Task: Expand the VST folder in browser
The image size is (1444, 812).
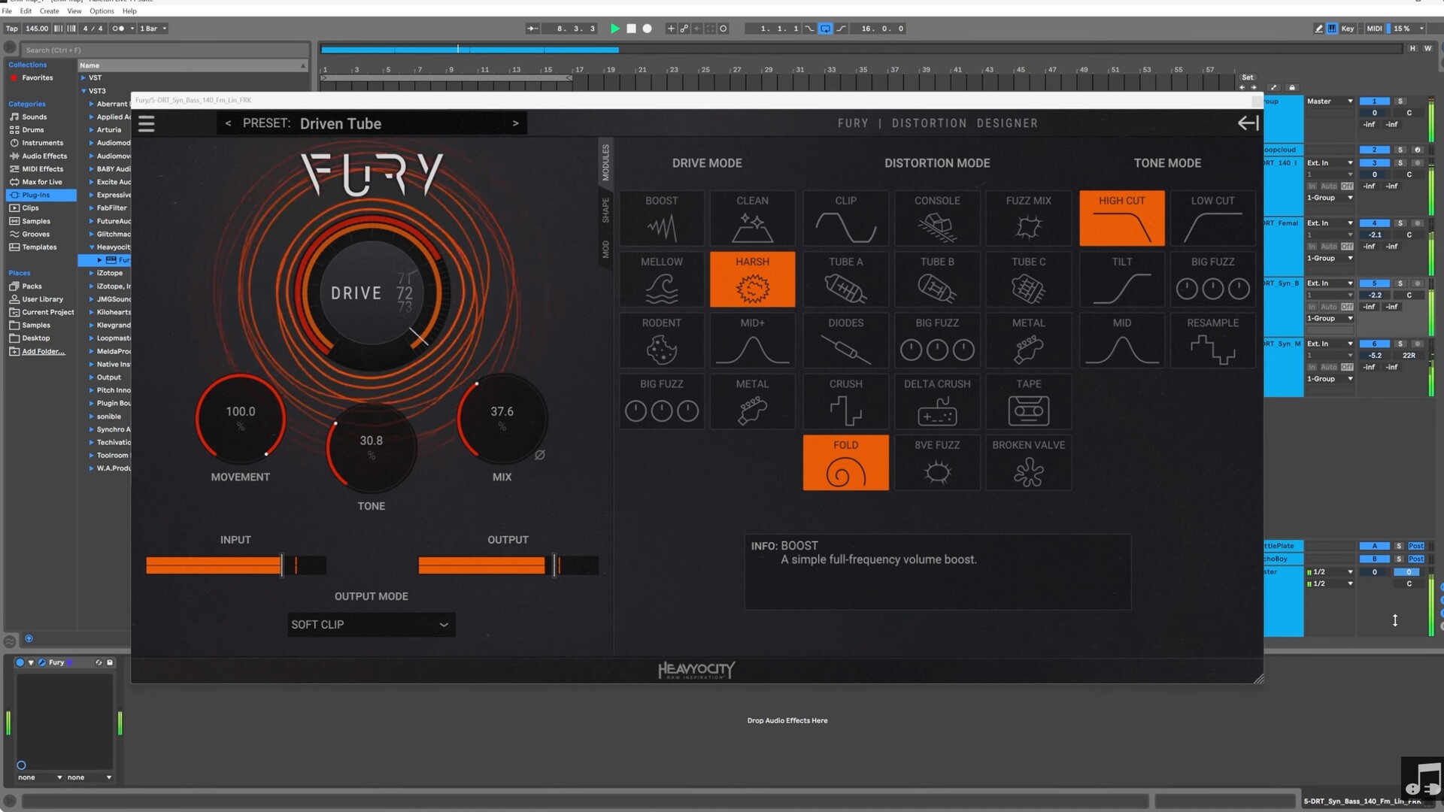Action: (83, 77)
